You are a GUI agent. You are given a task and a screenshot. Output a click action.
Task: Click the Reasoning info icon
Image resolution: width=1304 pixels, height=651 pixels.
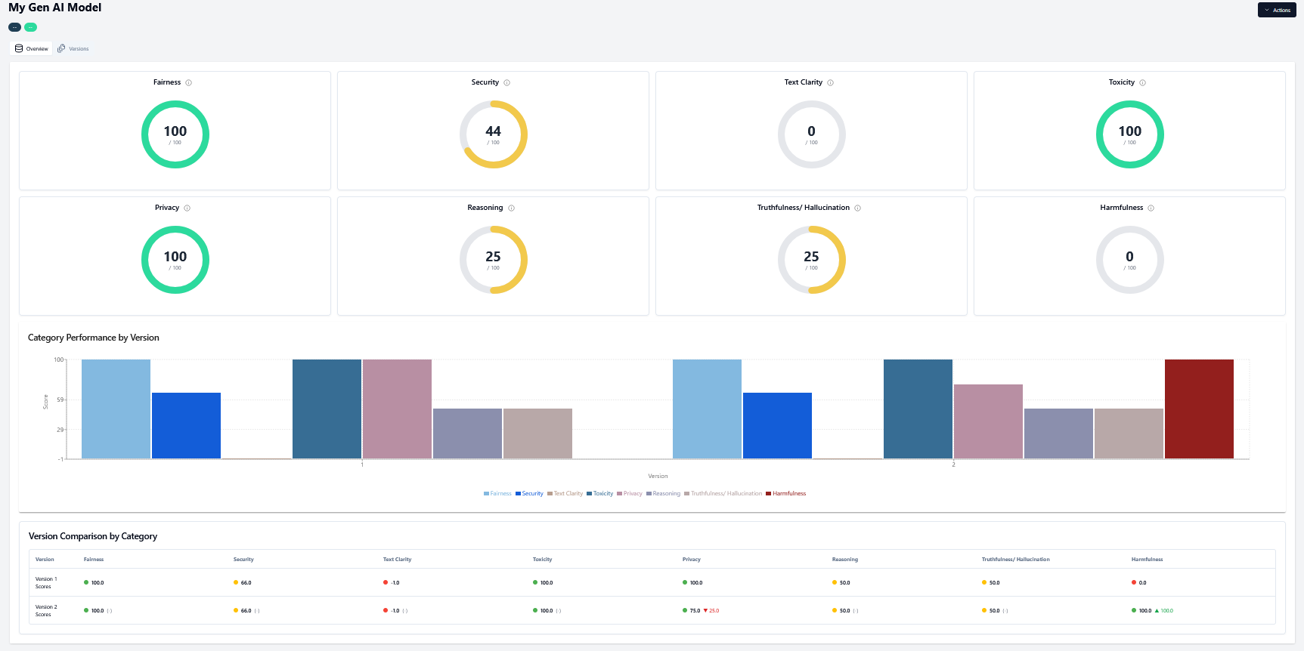pos(512,208)
